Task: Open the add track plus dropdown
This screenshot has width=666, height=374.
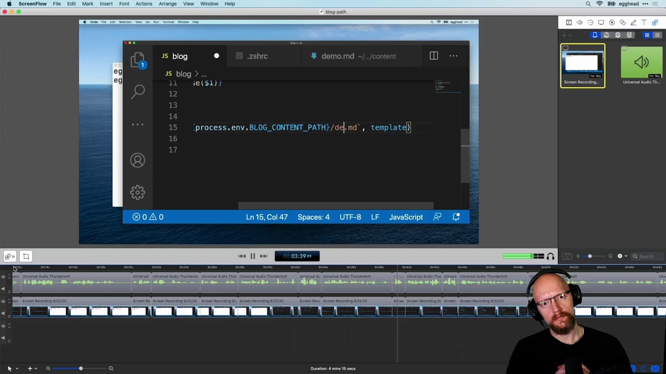Action: [x=32, y=368]
